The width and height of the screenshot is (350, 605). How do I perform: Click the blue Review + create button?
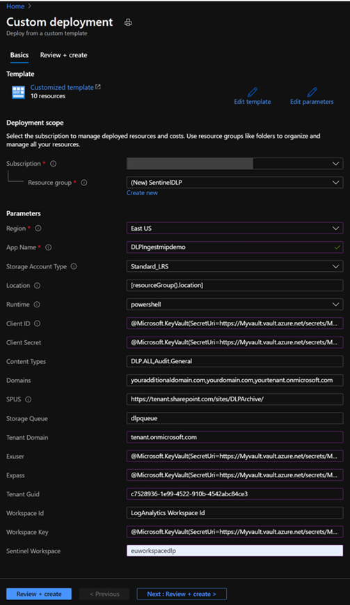coord(39,594)
